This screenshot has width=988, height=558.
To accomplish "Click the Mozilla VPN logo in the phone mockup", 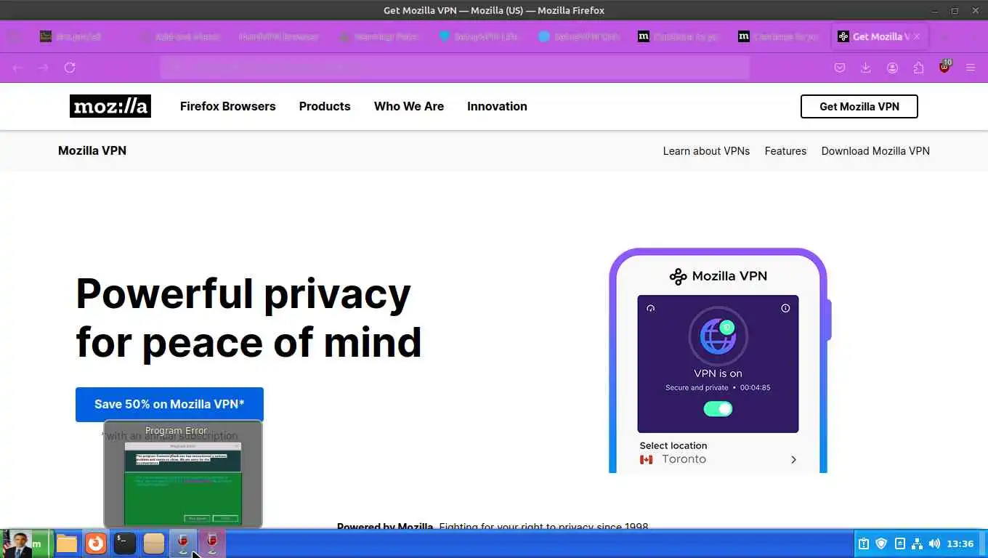I will point(718,276).
